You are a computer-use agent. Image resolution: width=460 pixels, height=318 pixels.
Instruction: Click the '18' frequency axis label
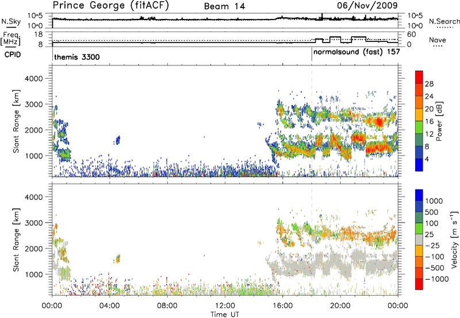[x=39, y=34]
